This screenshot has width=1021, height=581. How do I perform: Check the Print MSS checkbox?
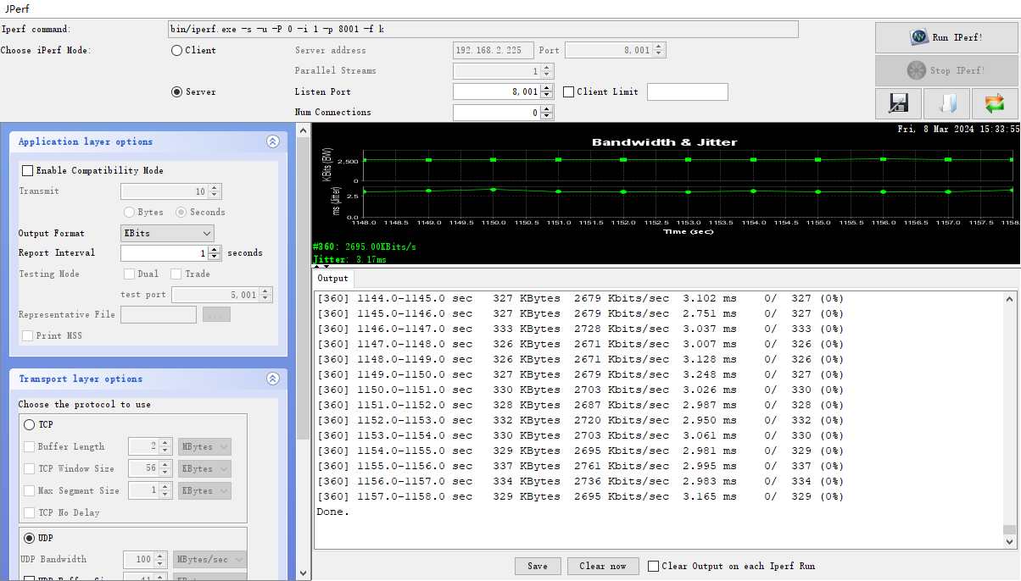click(27, 335)
